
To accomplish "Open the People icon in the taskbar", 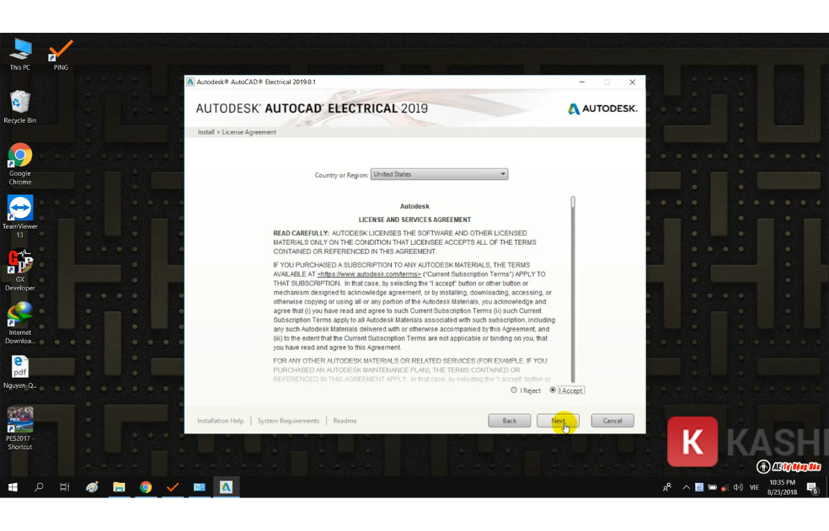I will pos(667,487).
